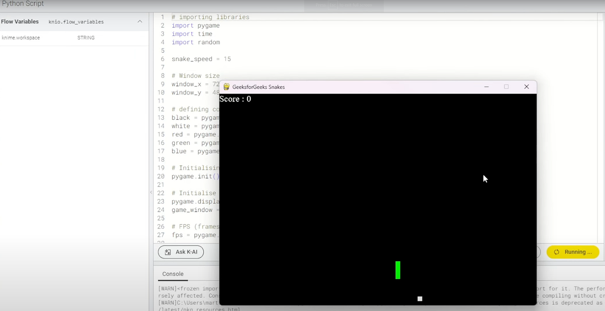Screen dimensions: 605x311
Task: Click the import pygame code line
Action: pos(195,25)
